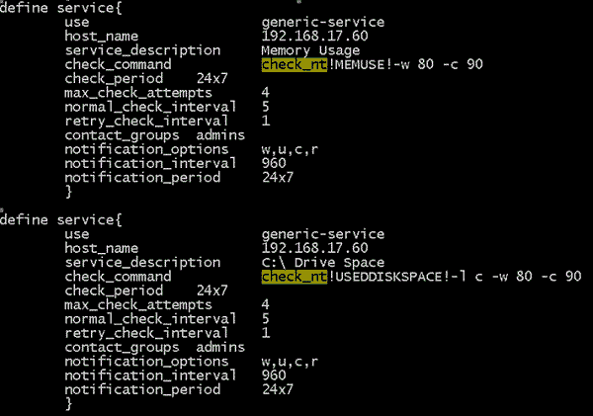Screen dimensions: 593x416
Task: Click the C:\ Drive Space text
Action: tap(322, 263)
